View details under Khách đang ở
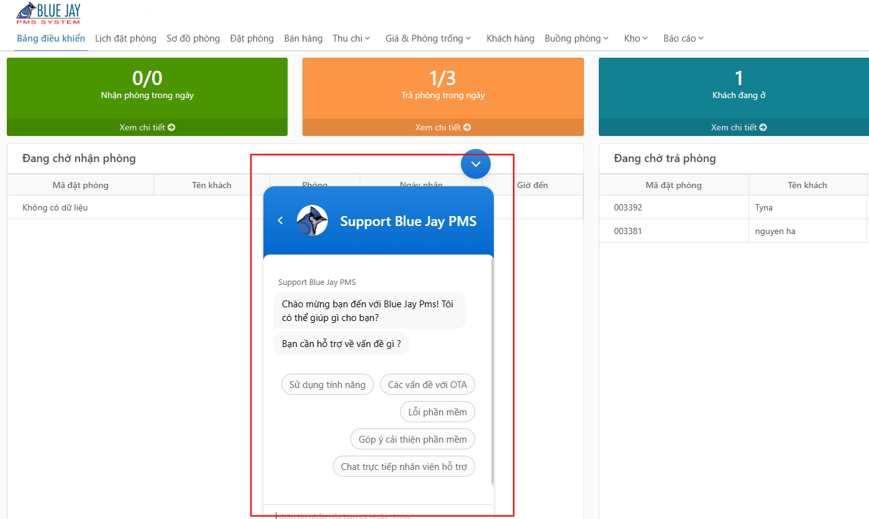869x519 pixels. tap(739, 127)
